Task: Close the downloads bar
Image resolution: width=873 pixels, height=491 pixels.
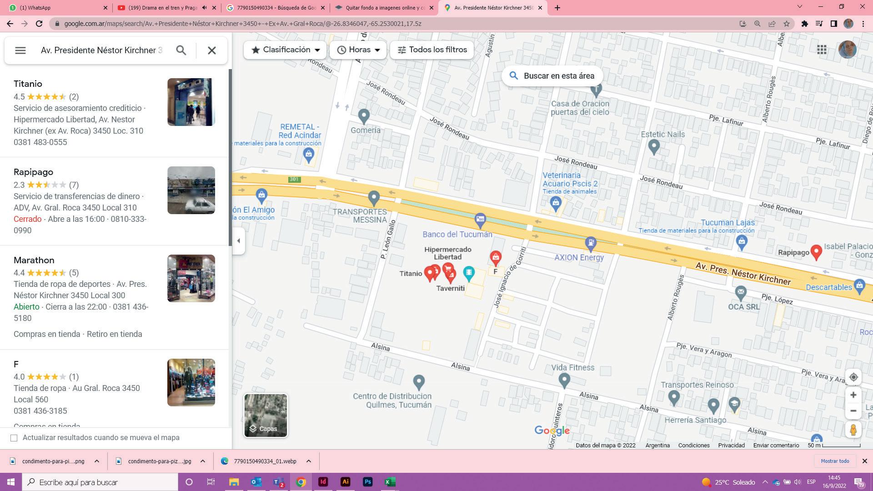Action: point(864,461)
